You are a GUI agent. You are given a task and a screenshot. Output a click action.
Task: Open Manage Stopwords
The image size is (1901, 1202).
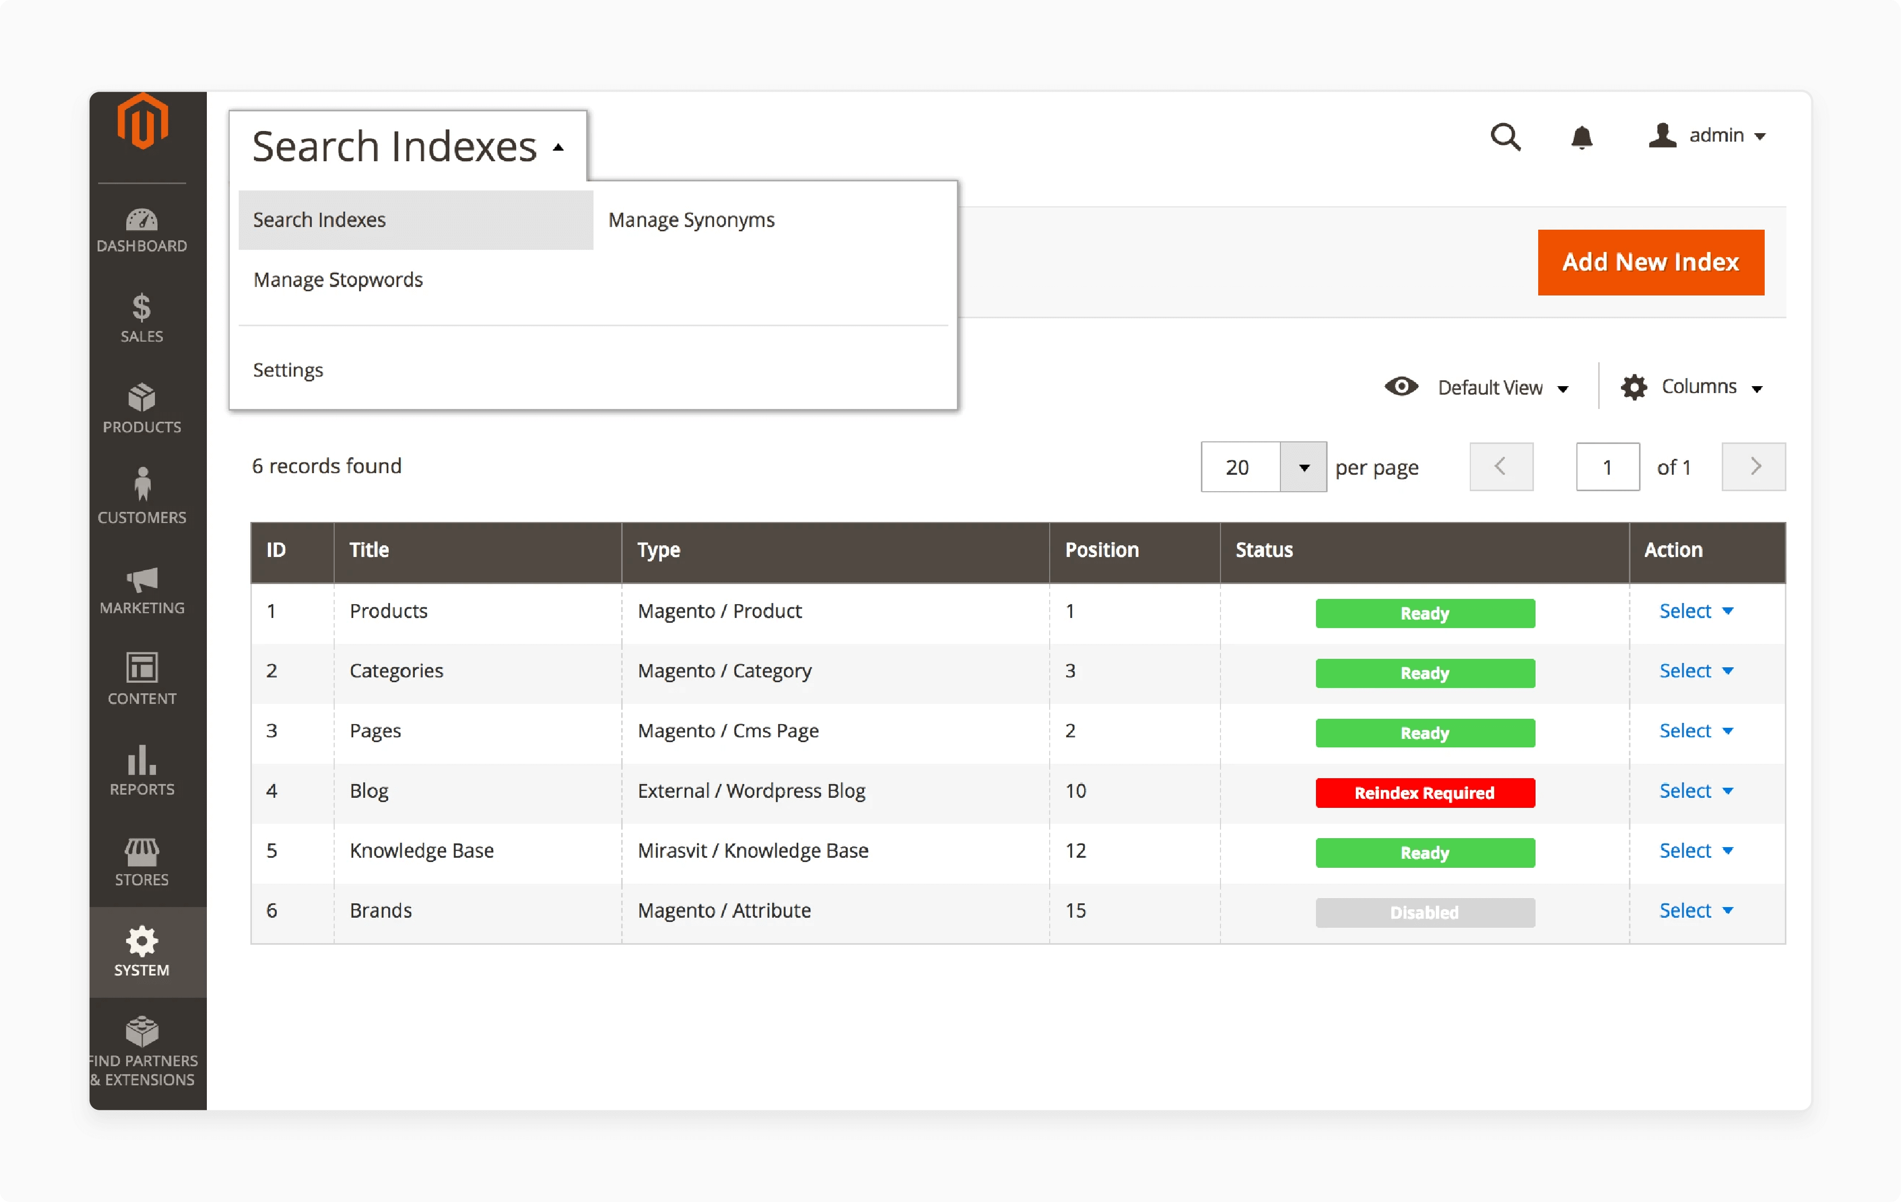click(338, 279)
